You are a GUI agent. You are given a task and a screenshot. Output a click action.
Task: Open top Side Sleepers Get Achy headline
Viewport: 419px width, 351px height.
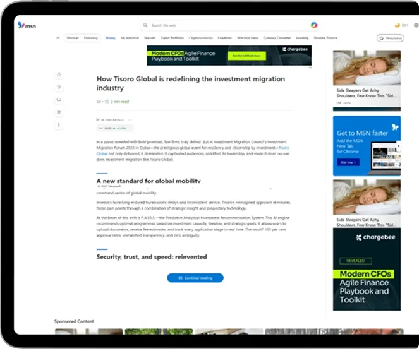coord(366,93)
